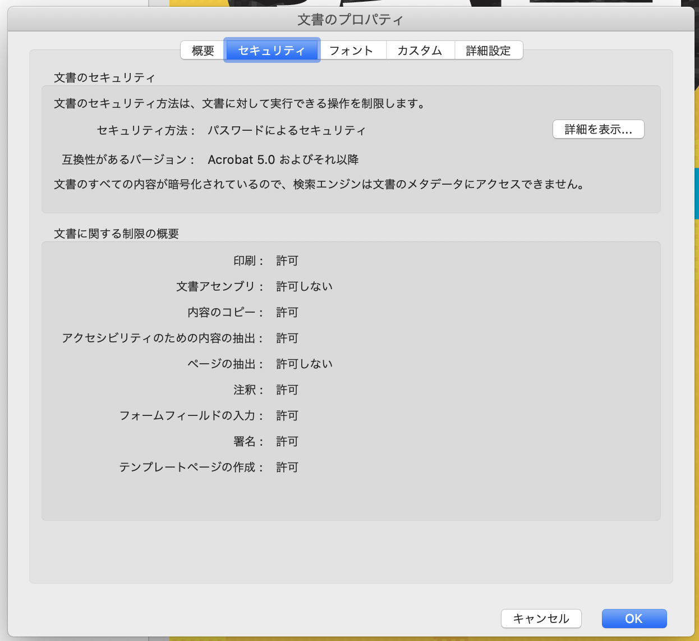
Task: Go to the カスタム tab
Action: tap(420, 51)
